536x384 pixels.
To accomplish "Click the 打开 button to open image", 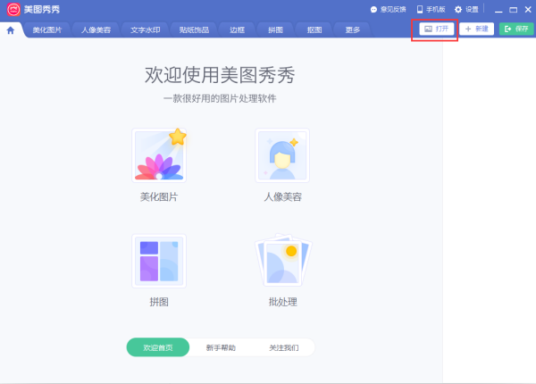I will (x=437, y=29).
